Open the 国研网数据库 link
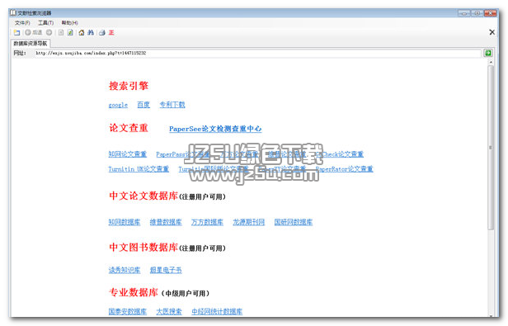The width and height of the screenshot is (508, 326). (x=294, y=222)
